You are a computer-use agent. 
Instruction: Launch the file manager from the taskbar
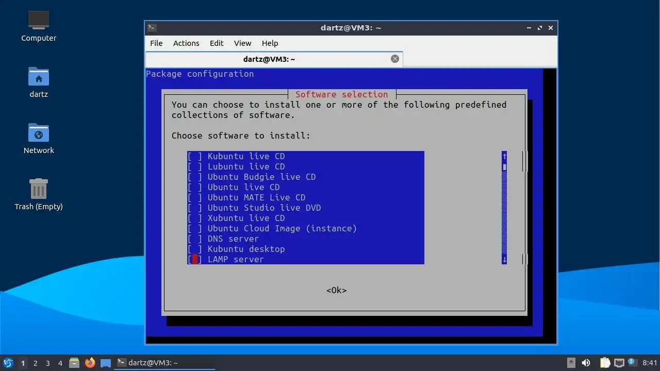[x=74, y=363]
